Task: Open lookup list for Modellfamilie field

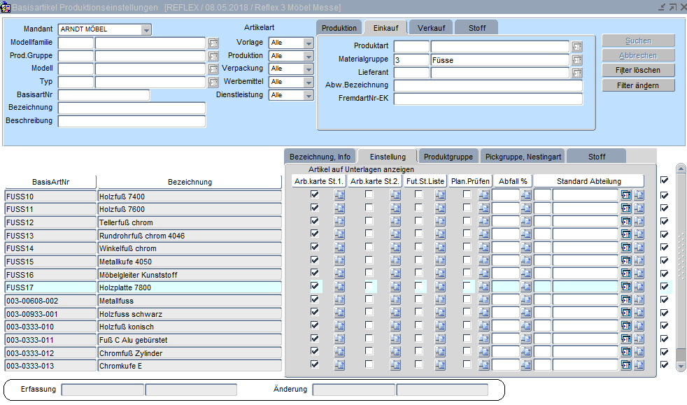Action: [x=213, y=43]
